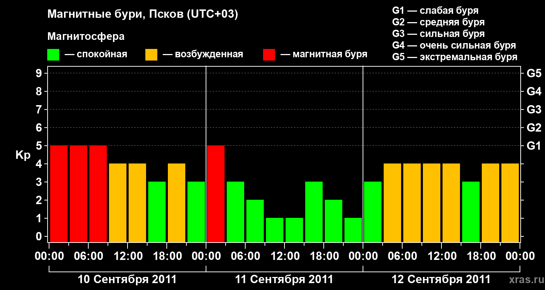This screenshot has width=545, height=290.
Task: Click the '18:00' tick under 11 Сентября
Action: [x=324, y=256]
